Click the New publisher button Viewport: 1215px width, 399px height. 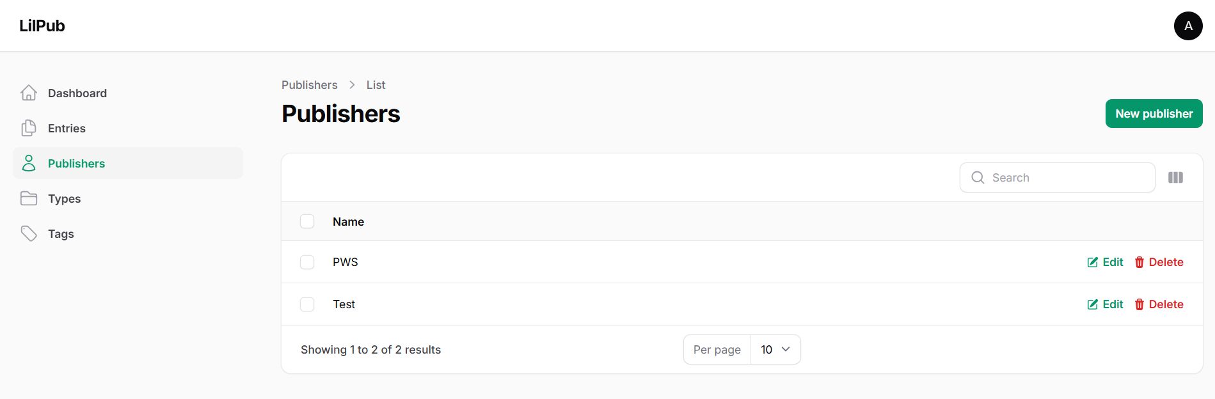[x=1154, y=114]
